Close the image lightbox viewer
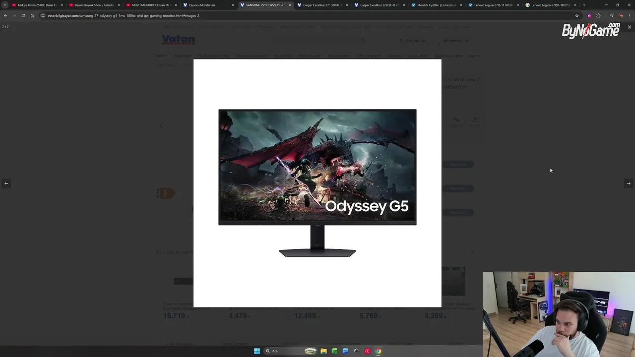The image size is (635, 357). click(x=629, y=27)
